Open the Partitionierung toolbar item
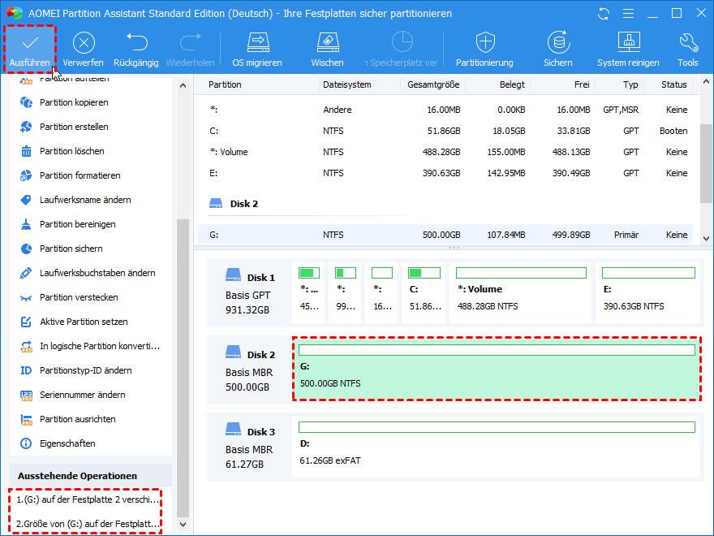 (x=484, y=50)
